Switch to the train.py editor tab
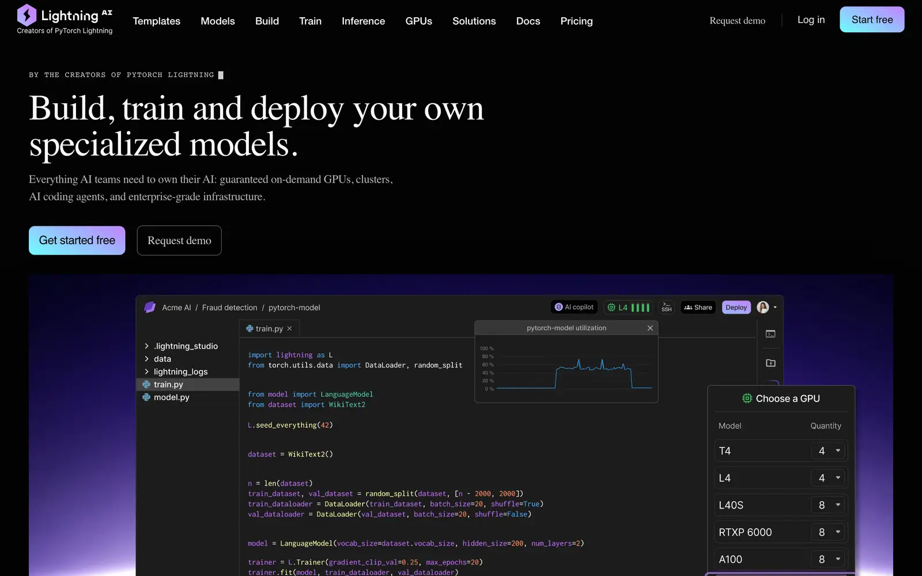The width and height of the screenshot is (922, 576). pyautogui.click(x=269, y=328)
